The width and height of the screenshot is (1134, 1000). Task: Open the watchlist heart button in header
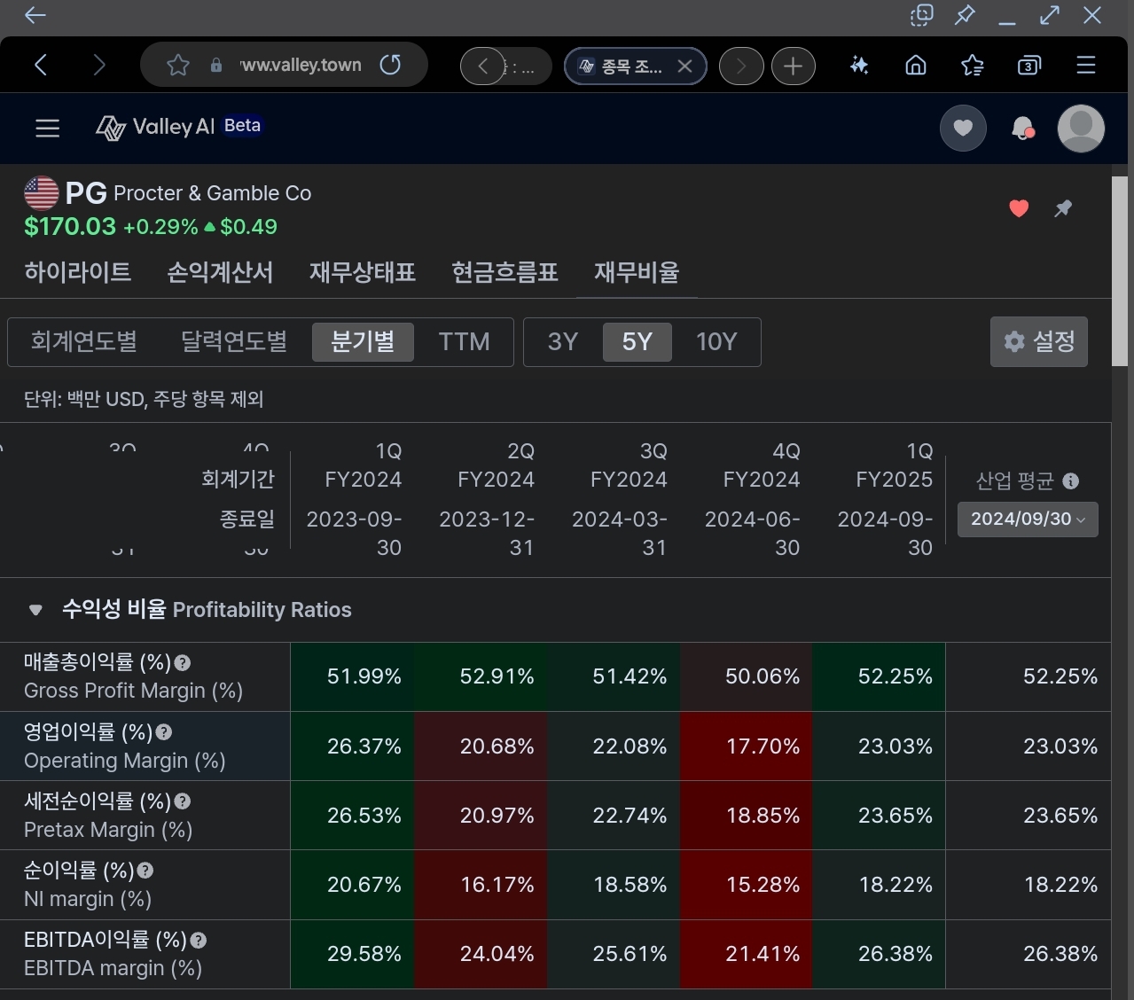963,128
